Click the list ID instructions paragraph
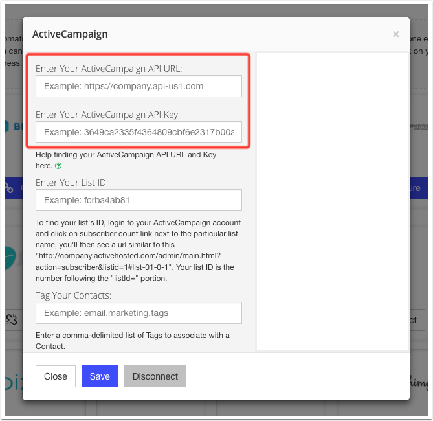433x421 pixels. 138,251
